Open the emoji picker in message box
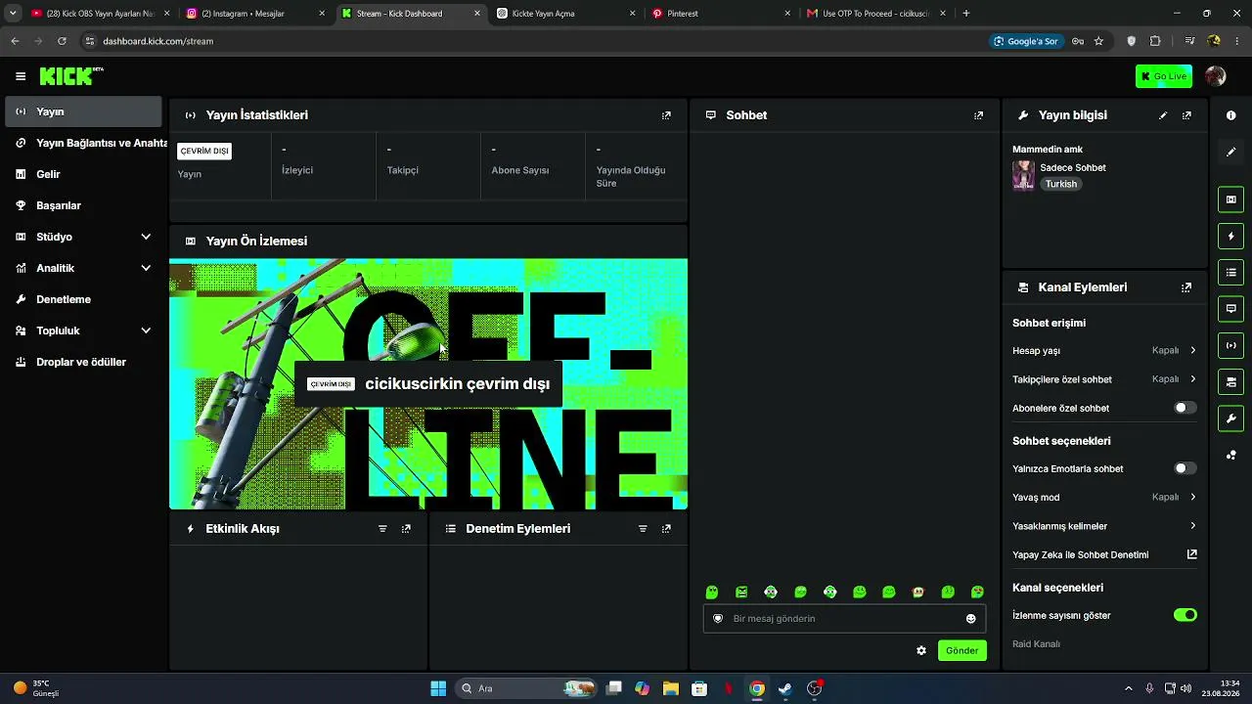 970,619
